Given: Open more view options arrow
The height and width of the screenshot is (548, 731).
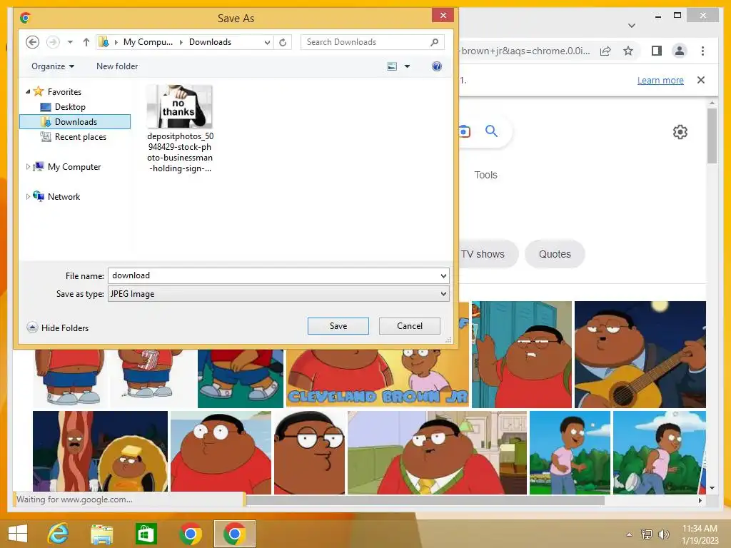Looking at the screenshot, I should 407,66.
